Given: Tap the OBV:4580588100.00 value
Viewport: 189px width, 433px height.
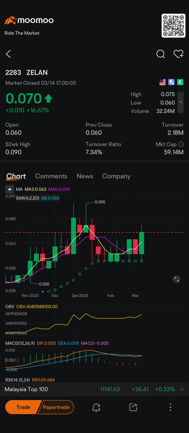Looking at the screenshot, I should (x=37, y=307).
